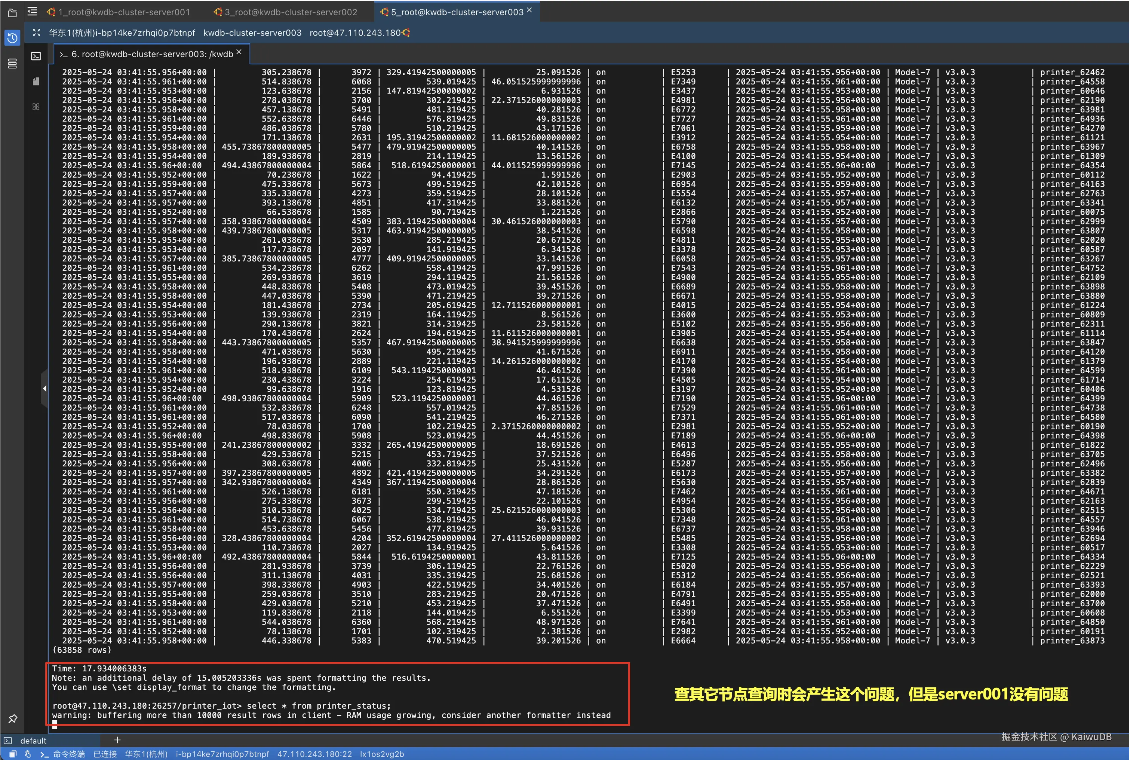Click the value 2.3715260000000002
This screenshot has height=760, width=1130.
pos(536,426)
